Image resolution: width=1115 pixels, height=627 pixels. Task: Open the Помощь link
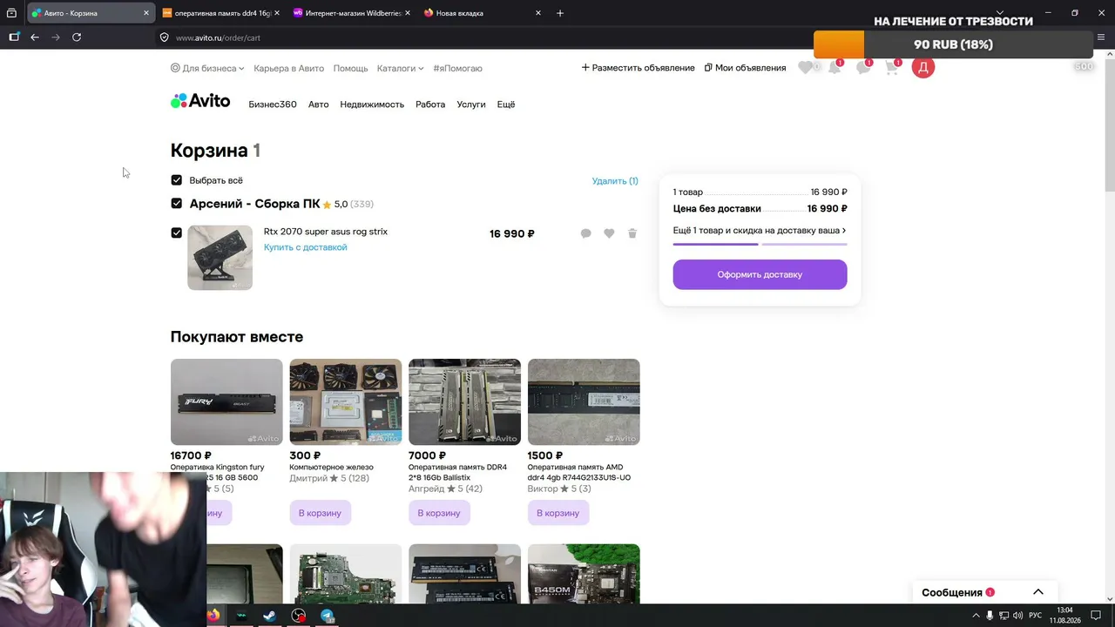point(351,68)
